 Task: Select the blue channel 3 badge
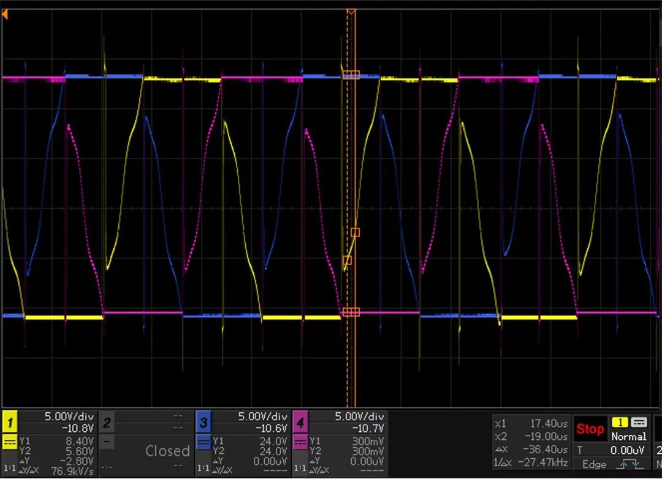click(204, 422)
